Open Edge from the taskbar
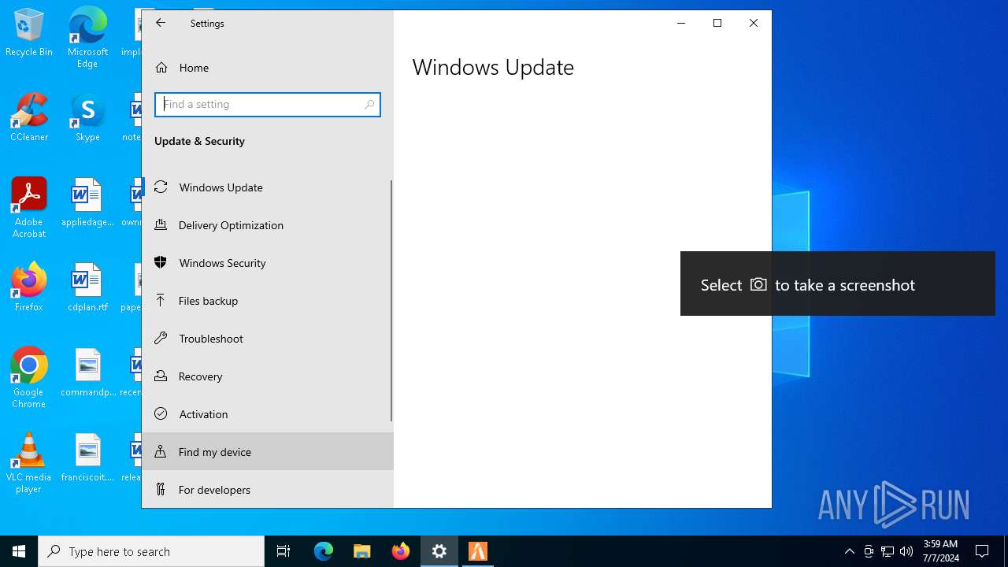The height and width of the screenshot is (567, 1008). [324, 551]
